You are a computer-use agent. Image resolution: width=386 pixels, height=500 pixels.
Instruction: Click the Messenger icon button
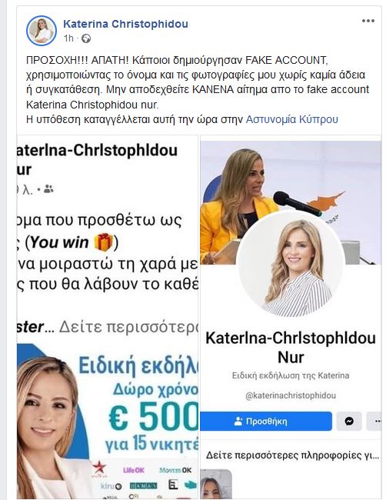349,422
